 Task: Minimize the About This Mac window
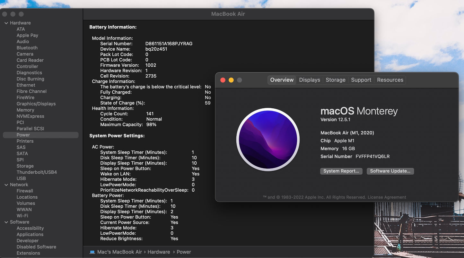tap(231, 80)
